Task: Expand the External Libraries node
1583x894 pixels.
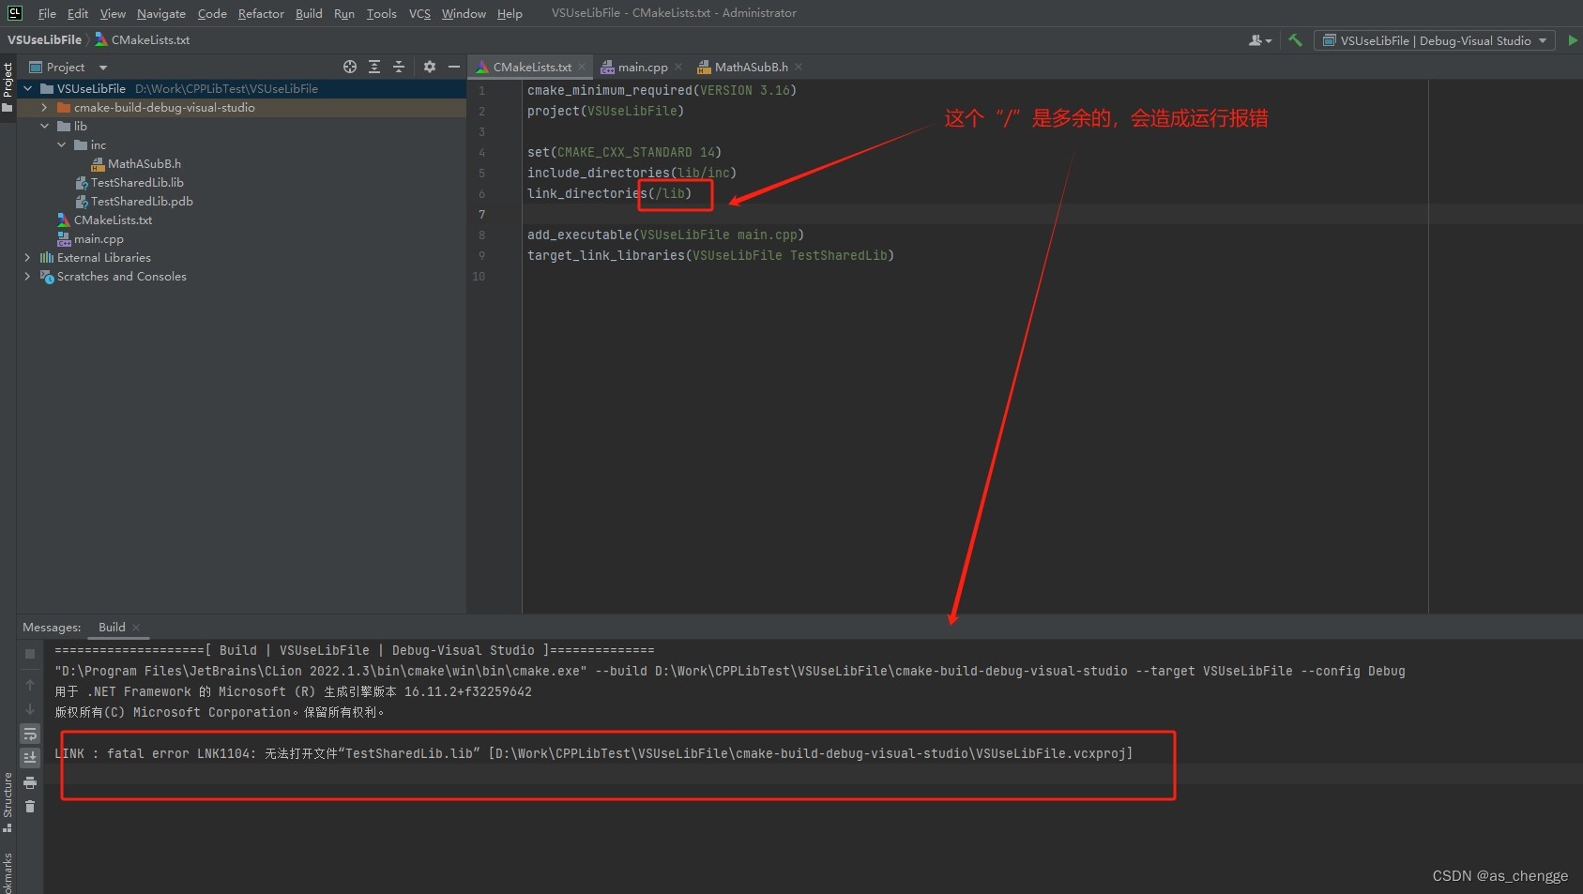Action: (27, 257)
